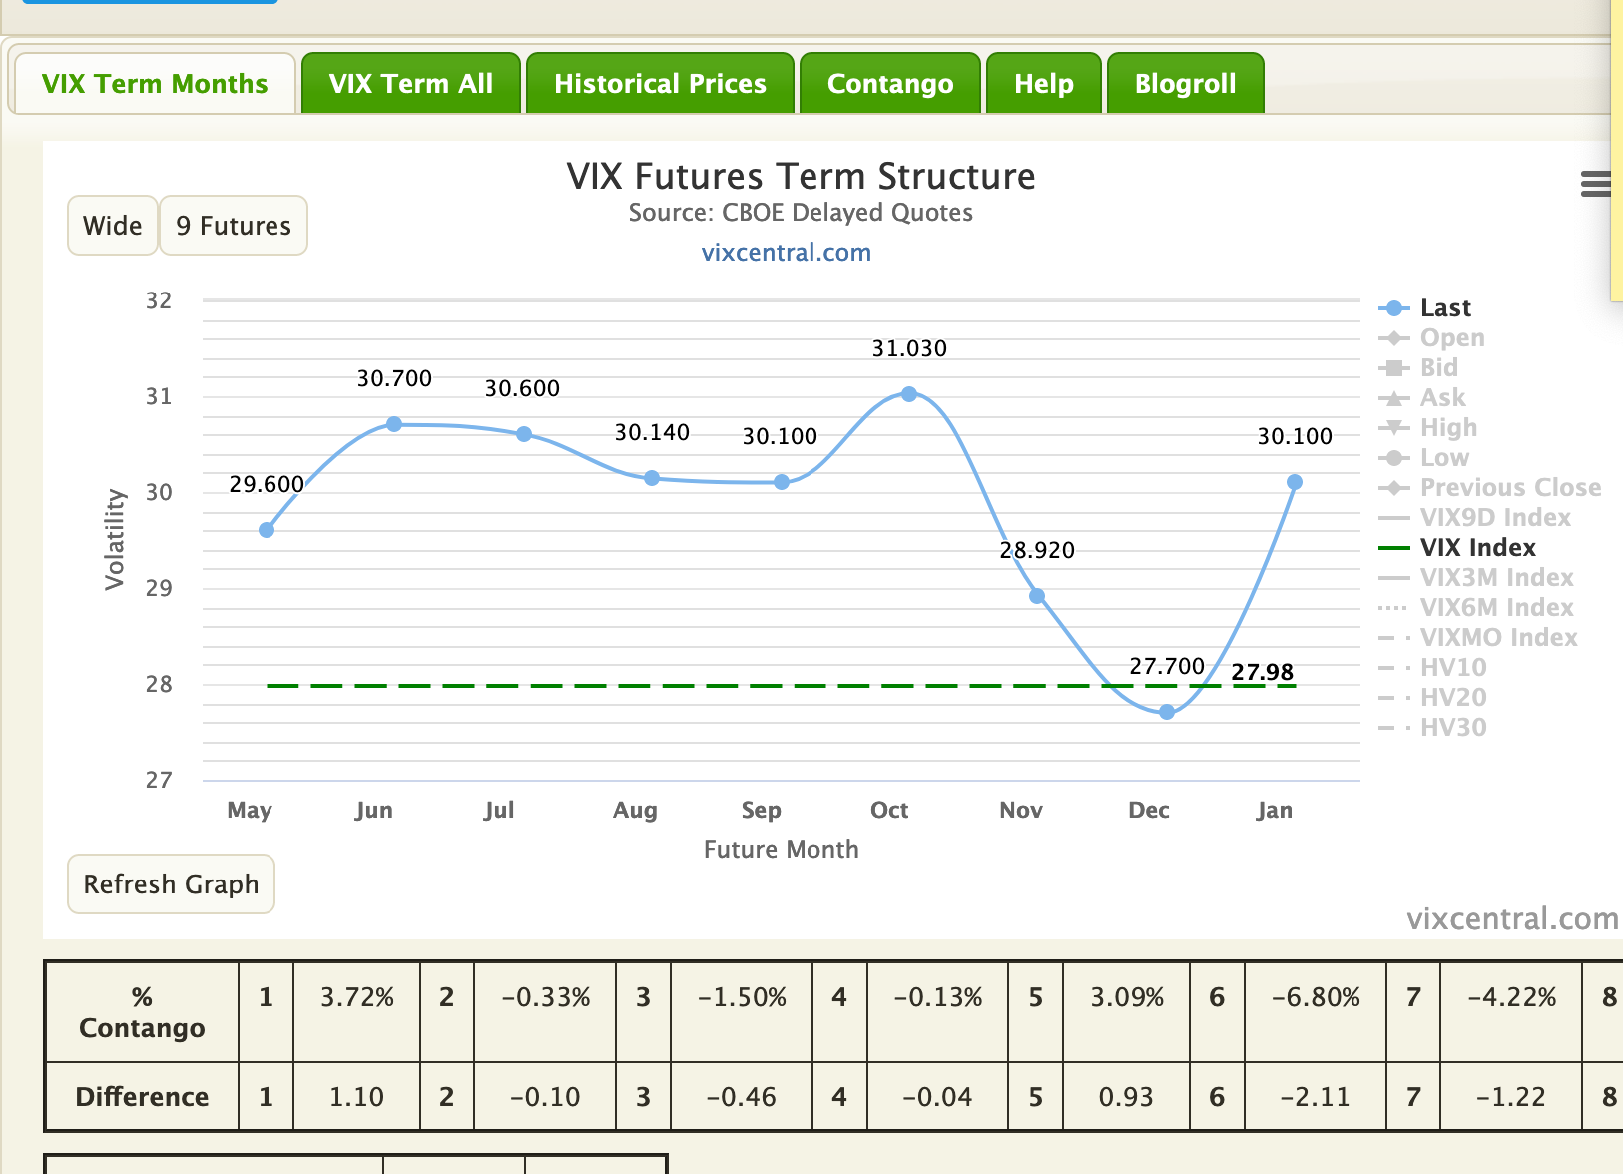Toggle Previous Close series in legend

(1490, 488)
